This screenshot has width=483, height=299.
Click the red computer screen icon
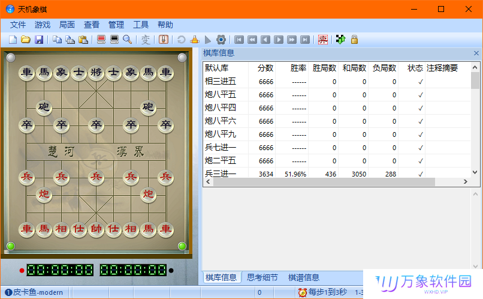pyautogui.click(x=101, y=40)
